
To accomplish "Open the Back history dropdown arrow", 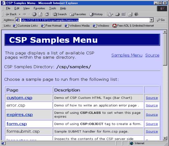I will coord(19,14).
